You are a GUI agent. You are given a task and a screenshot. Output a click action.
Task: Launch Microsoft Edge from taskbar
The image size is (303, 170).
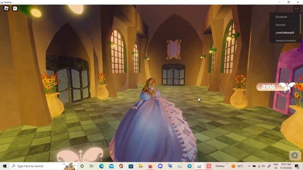[101, 166]
